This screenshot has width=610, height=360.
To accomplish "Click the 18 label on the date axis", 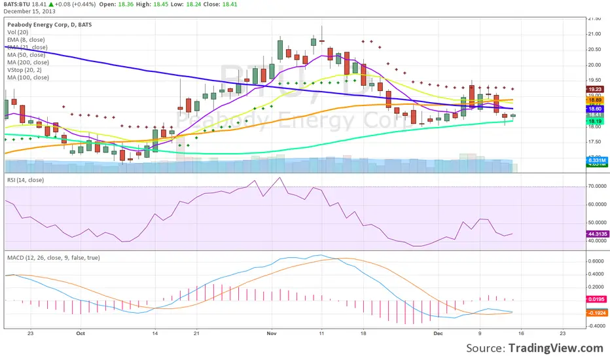I will pyautogui.click(x=363, y=334).
